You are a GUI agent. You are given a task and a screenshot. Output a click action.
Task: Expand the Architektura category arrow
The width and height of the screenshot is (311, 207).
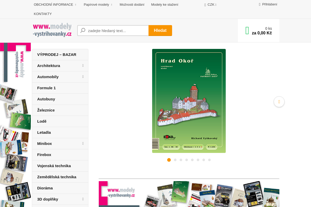tap(83, 66)
